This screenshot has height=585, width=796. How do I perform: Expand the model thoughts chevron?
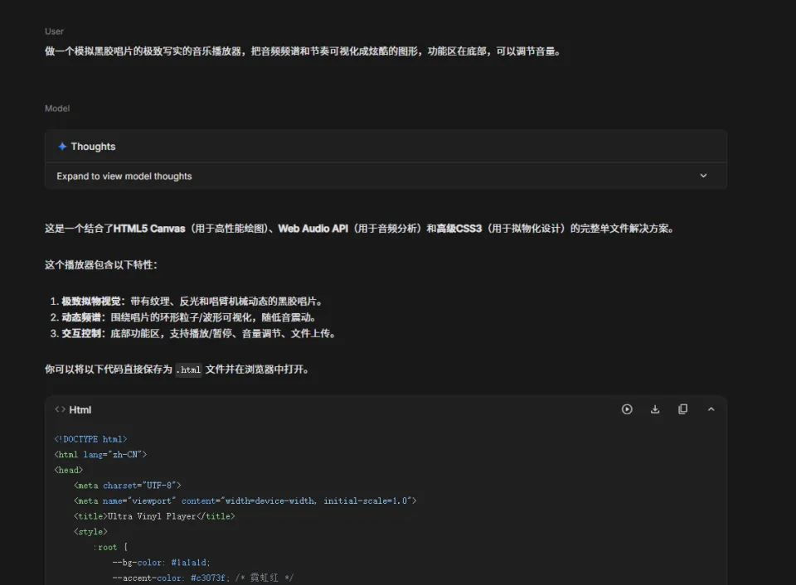[703, 176]
